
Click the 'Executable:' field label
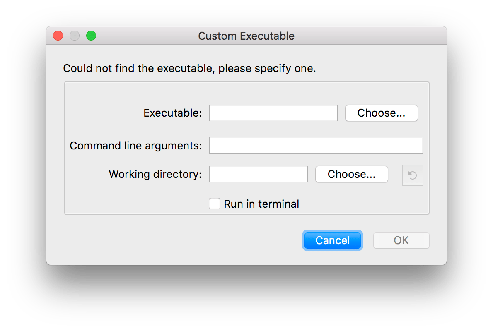click(172, 113)
